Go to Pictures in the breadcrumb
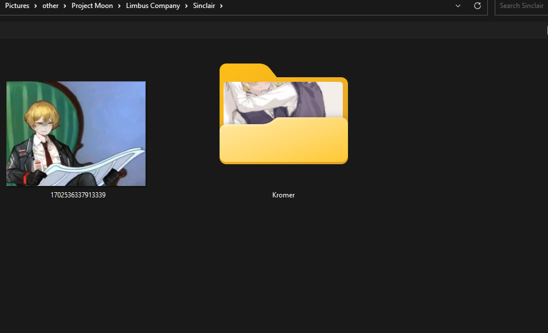Screen dimensions: 548x333 pos(17,6)
